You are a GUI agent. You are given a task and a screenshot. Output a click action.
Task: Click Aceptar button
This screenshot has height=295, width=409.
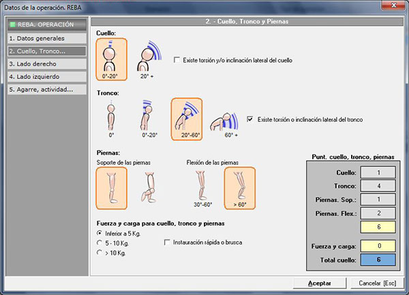(320, 283)
